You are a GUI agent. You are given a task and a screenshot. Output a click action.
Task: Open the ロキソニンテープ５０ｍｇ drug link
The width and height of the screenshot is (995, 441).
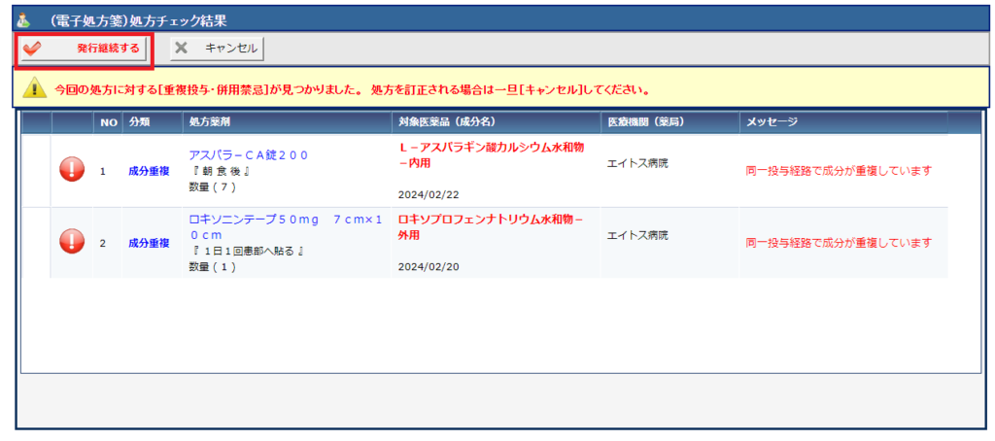pos(286,227)
